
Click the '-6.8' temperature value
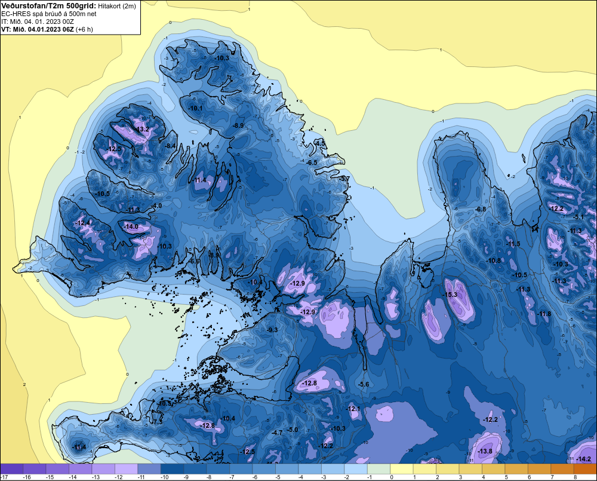(481, 209)
